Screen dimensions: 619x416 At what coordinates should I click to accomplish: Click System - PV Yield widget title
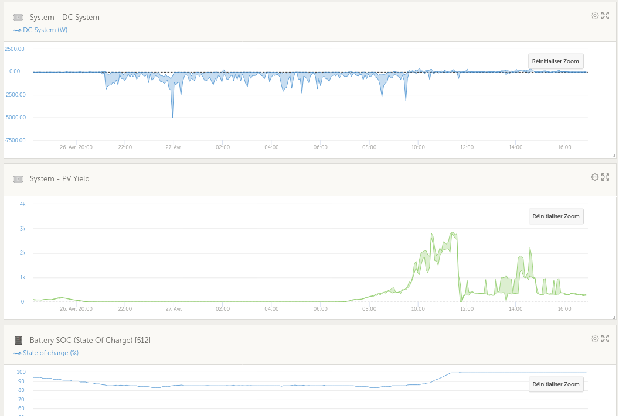[x=60, y=179]
